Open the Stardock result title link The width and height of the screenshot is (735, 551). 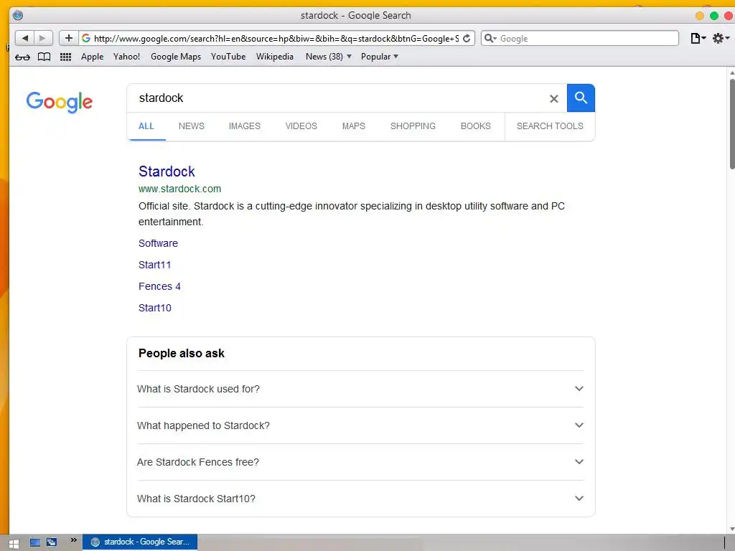167,171
